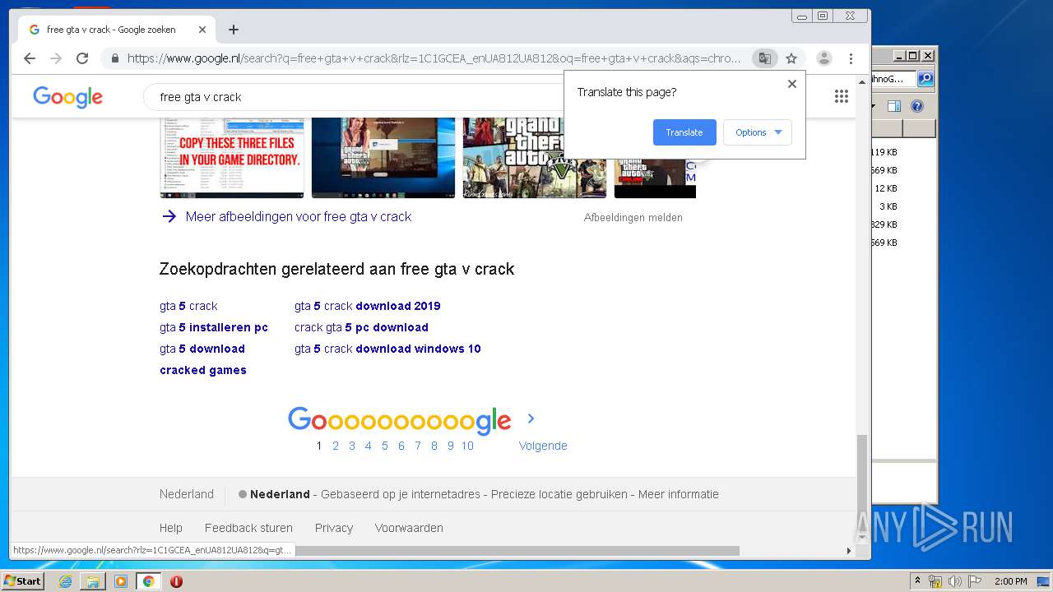
Task: Open the Privacy footer link
Action: coord(334,528)
